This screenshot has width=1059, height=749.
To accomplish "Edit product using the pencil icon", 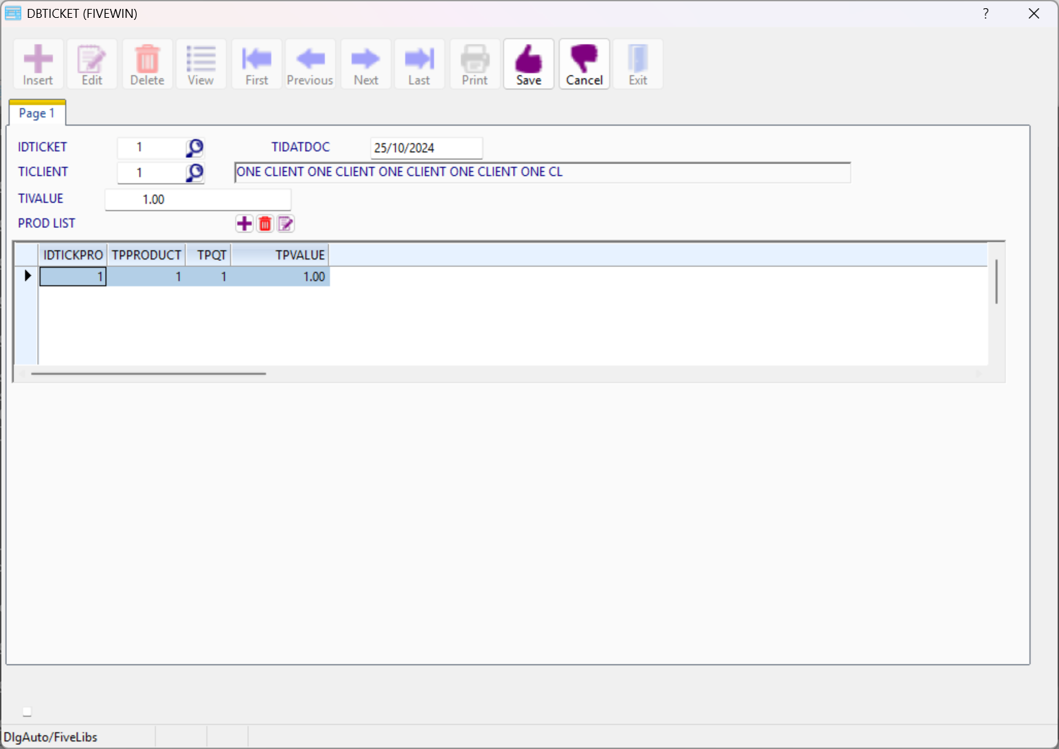I will tap(286, 224).
